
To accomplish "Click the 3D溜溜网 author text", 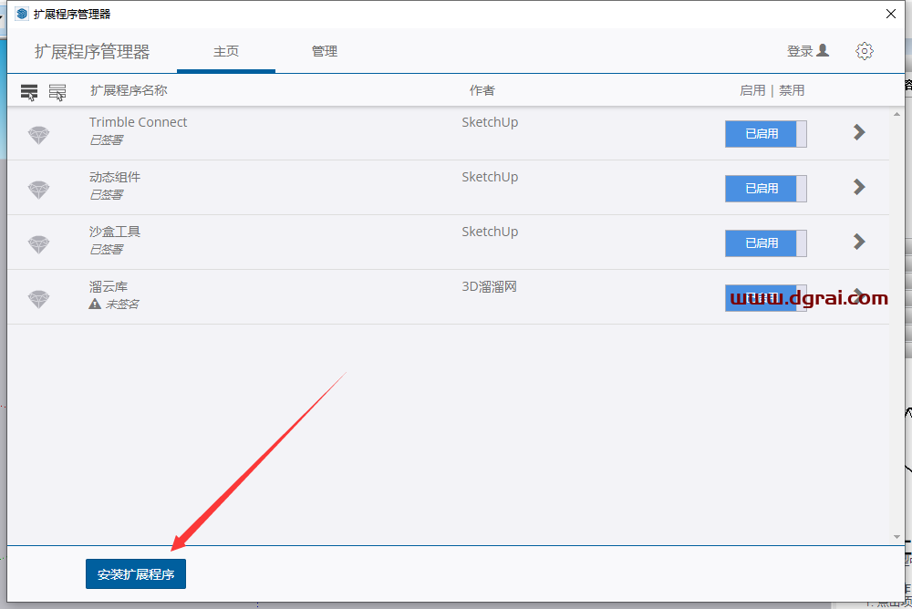I will pos(489,286).
